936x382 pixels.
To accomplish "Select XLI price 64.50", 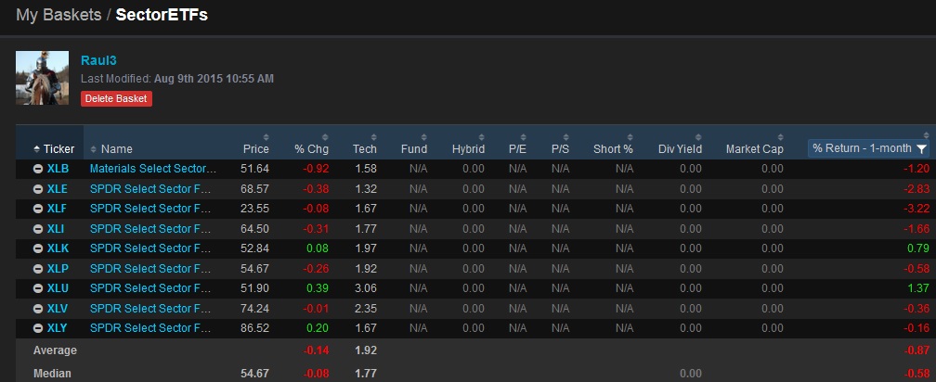I will tap(254, 229).
